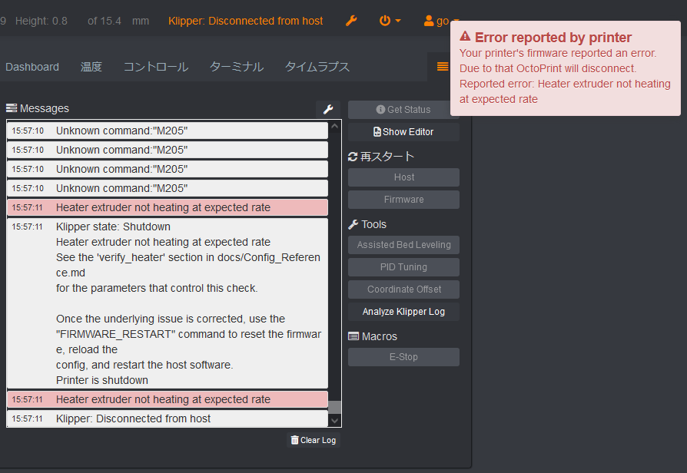The height and width of the screenshot is (473, 687).
Task: Switch to the タイムラプス tab
Action: tap(317, 67)
